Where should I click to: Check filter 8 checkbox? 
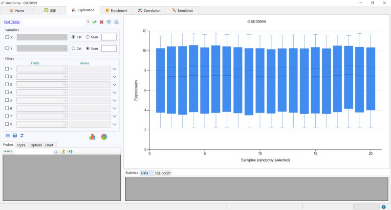tap(7, 124)
